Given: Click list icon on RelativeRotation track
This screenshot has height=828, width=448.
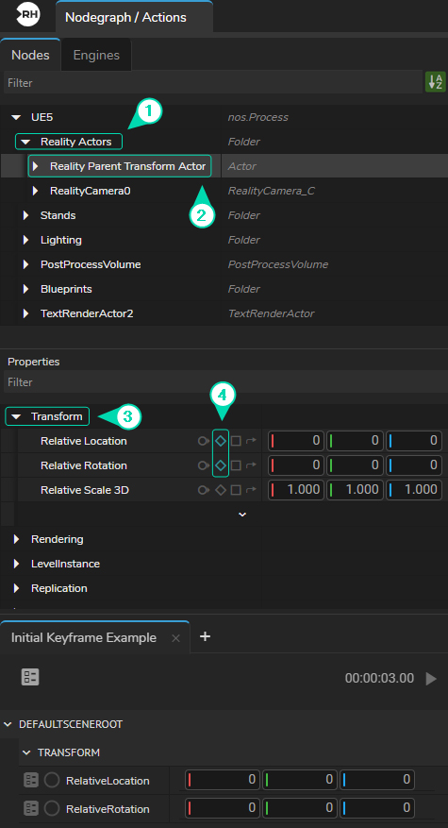Looking at the screenshot, I should point(31,808).
